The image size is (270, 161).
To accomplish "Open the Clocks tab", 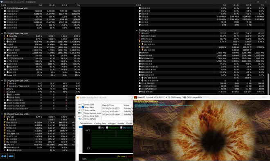I will click(129, 123).
